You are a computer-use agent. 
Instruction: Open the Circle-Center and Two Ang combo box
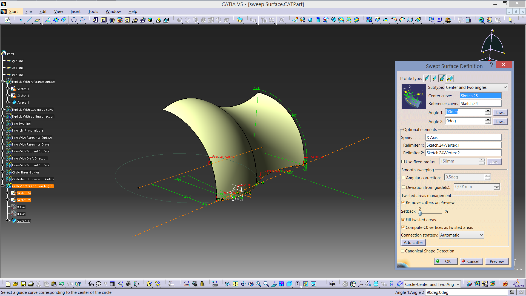(x=432, y=284)
